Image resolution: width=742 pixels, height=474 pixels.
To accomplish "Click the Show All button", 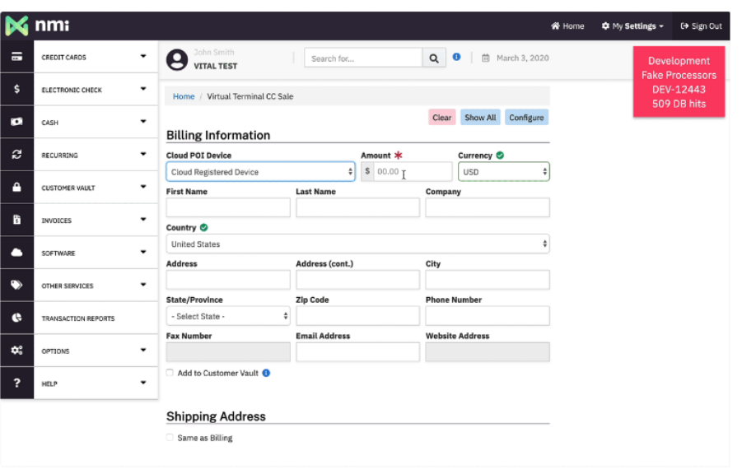I will [480, 117].
